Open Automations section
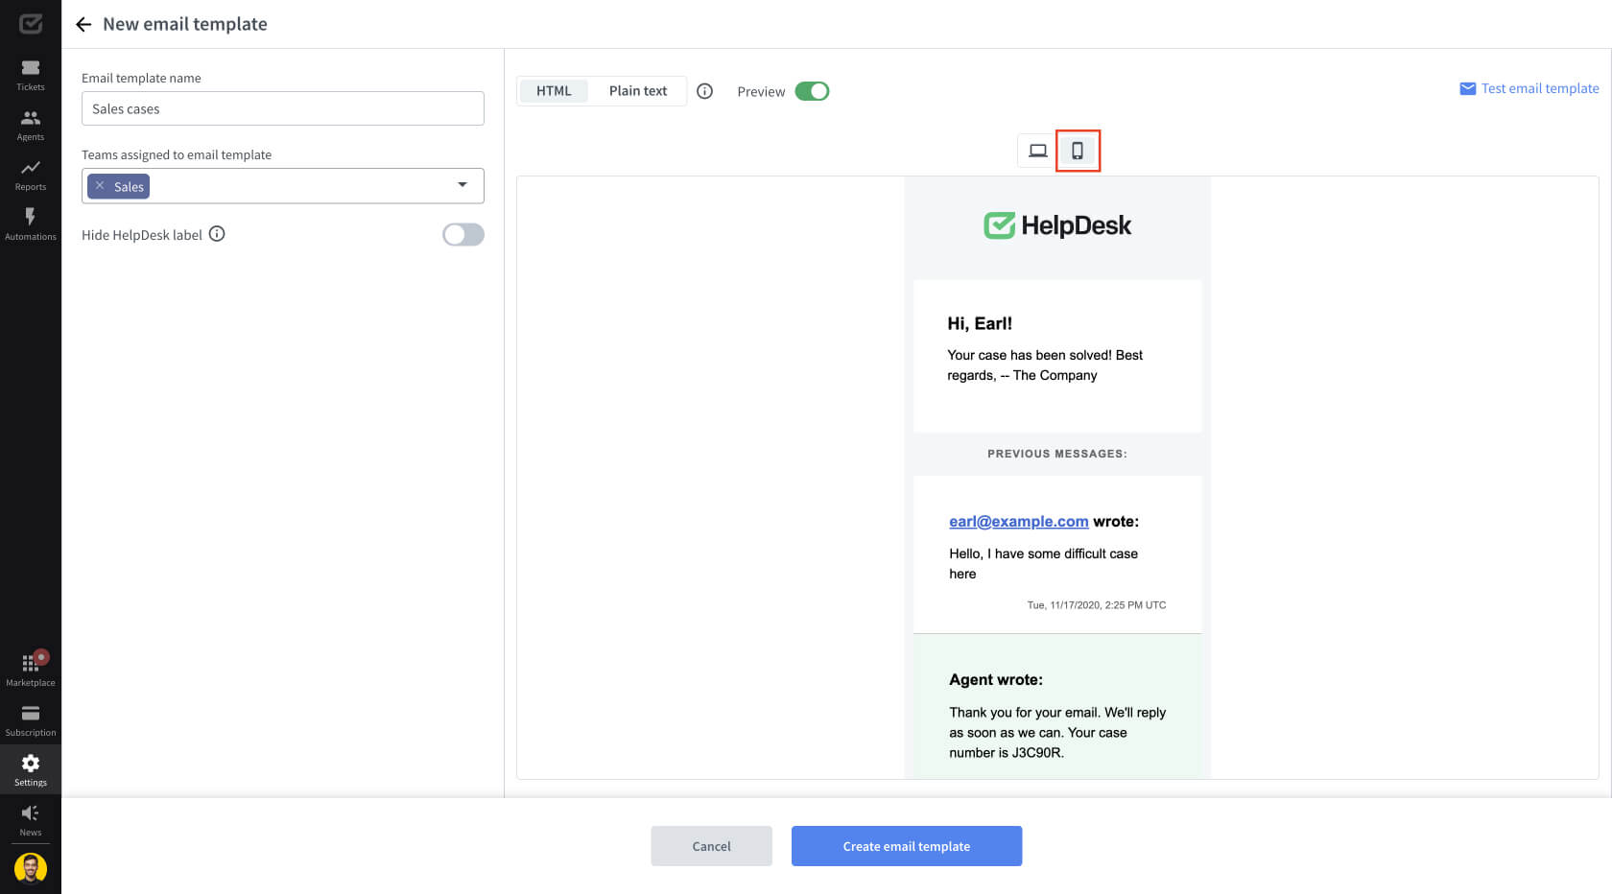 click(x=31, y=225)
